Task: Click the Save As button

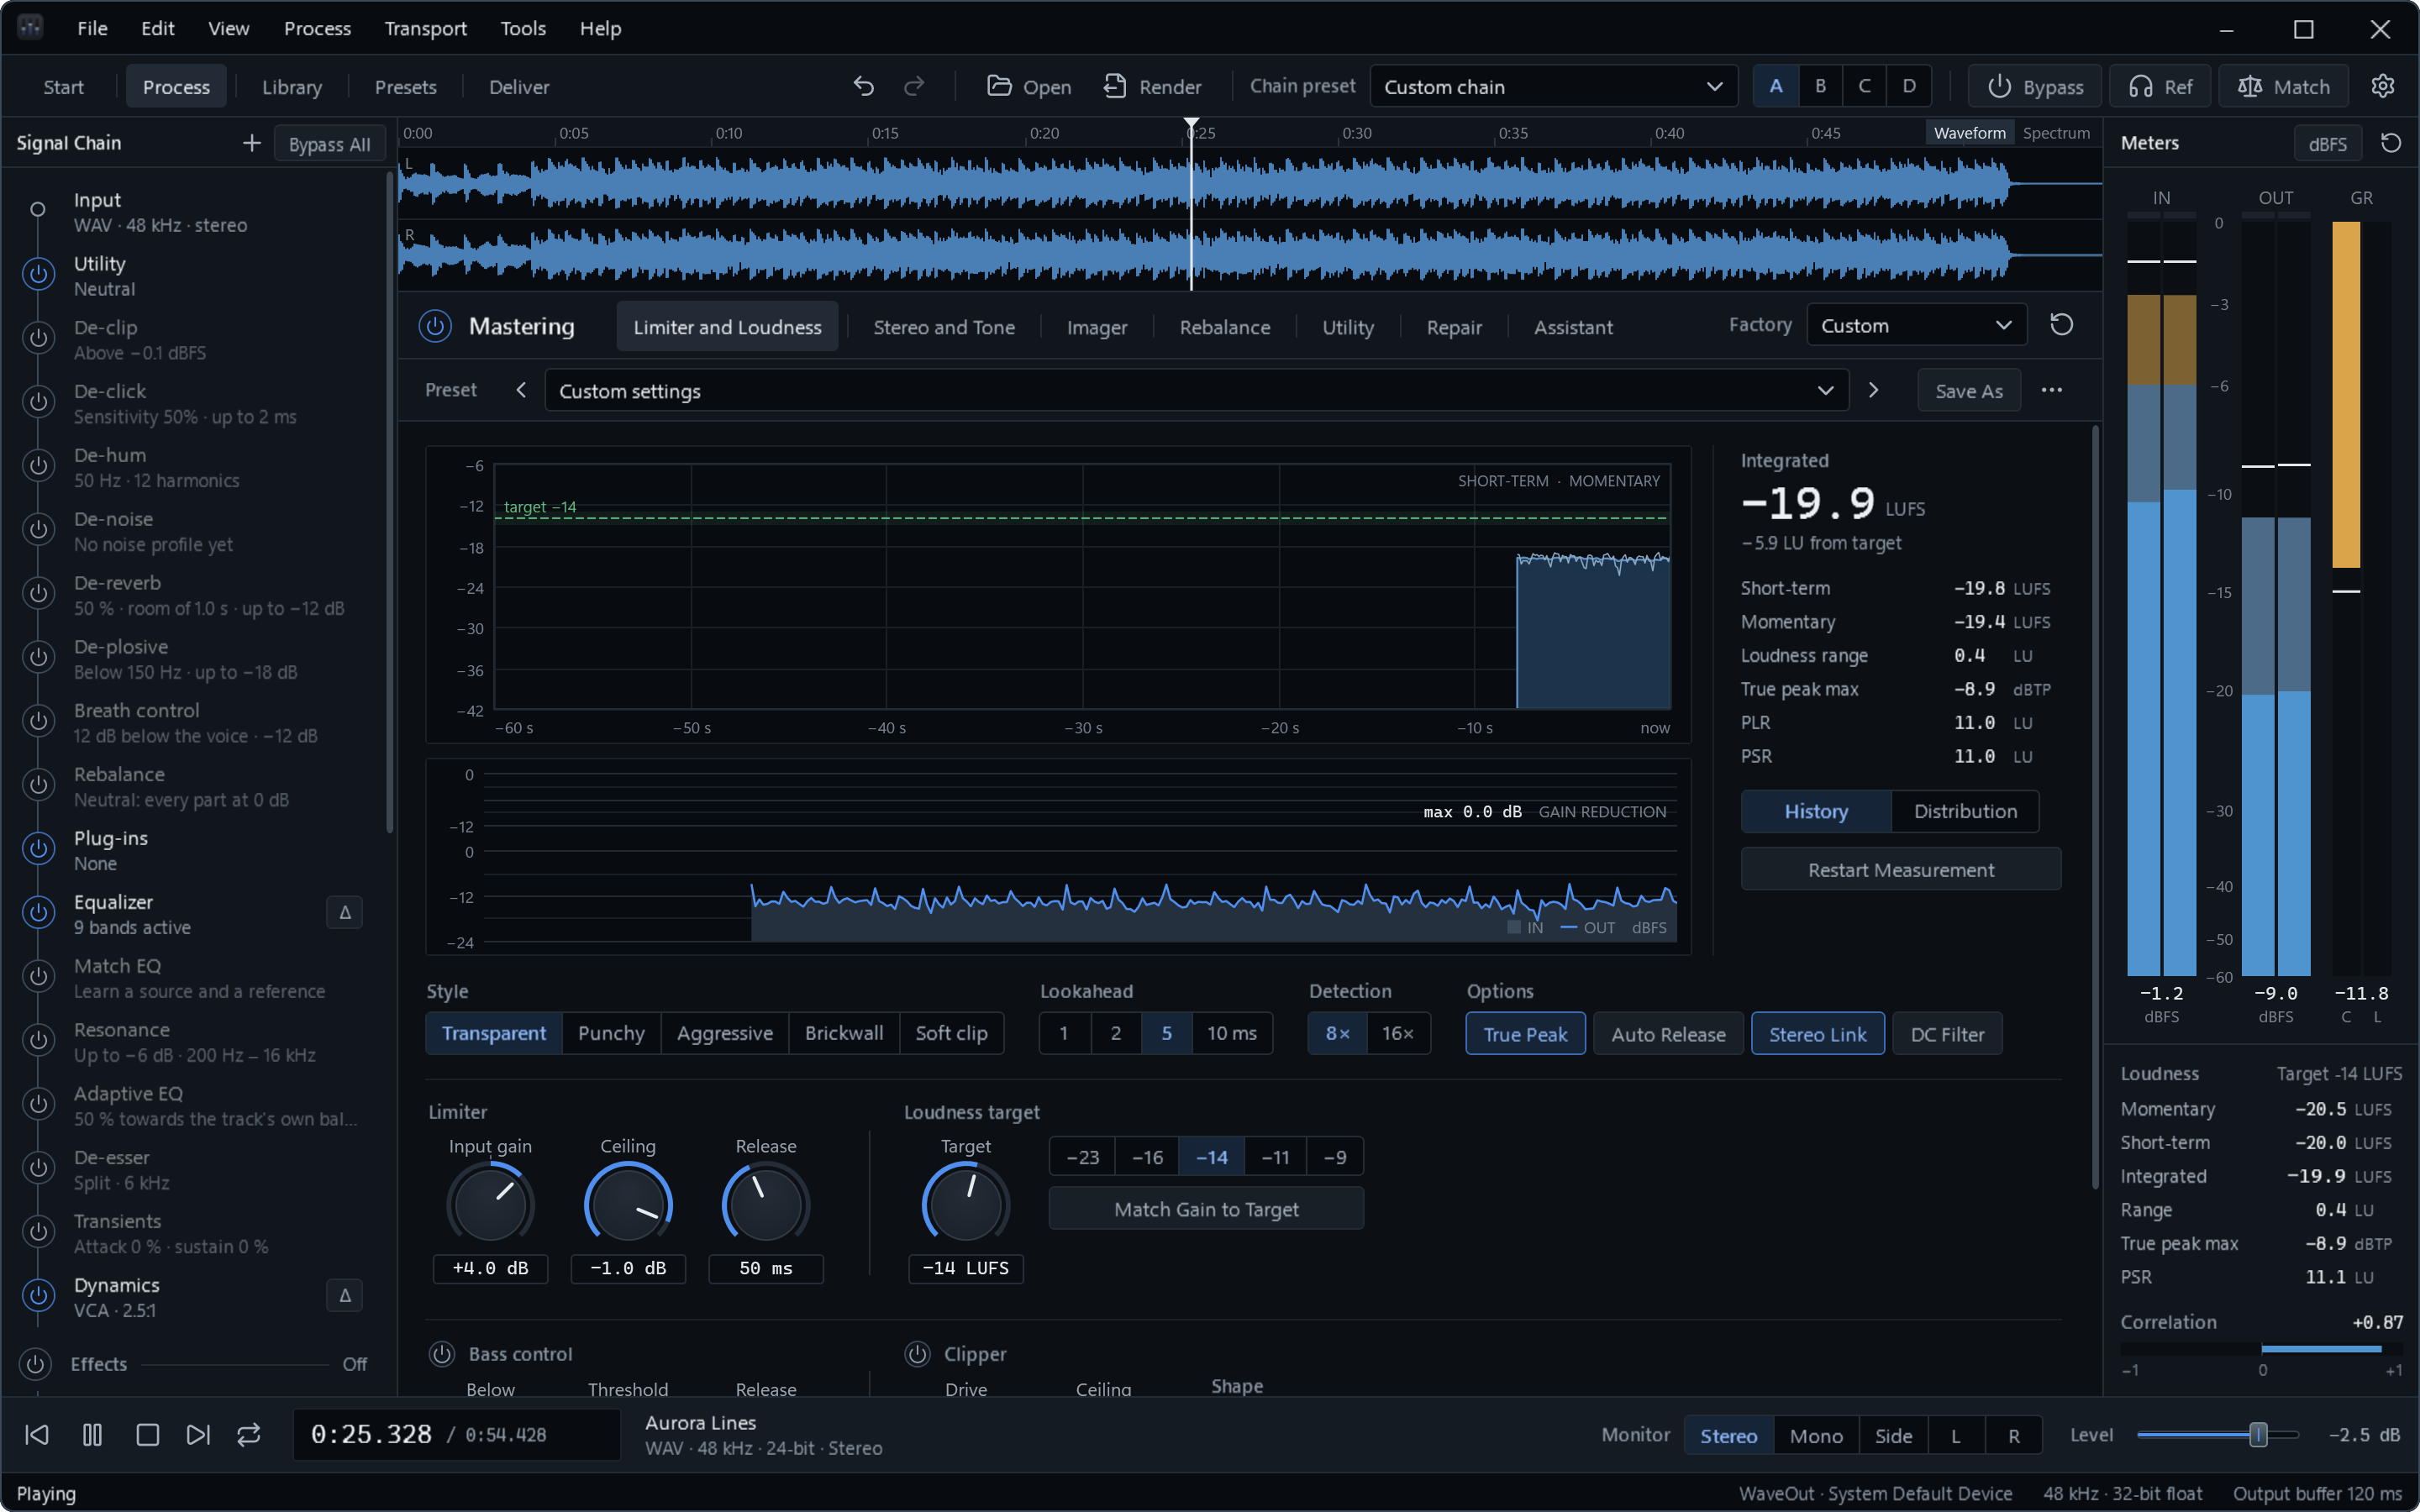Action: point(1968,391)
